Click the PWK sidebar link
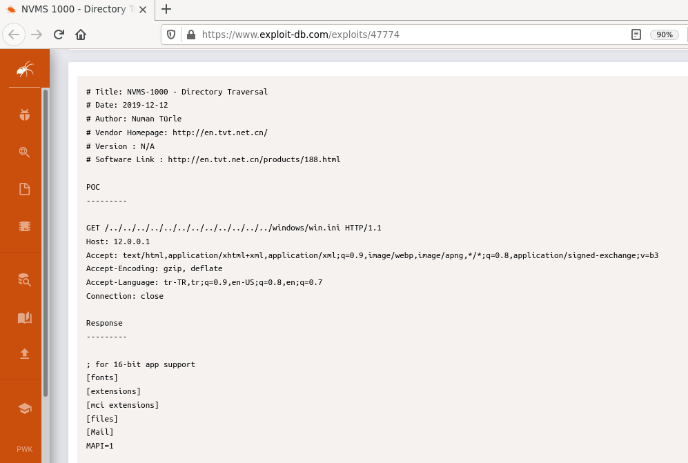This screenshot has height=463, width=688. [25, 449]
